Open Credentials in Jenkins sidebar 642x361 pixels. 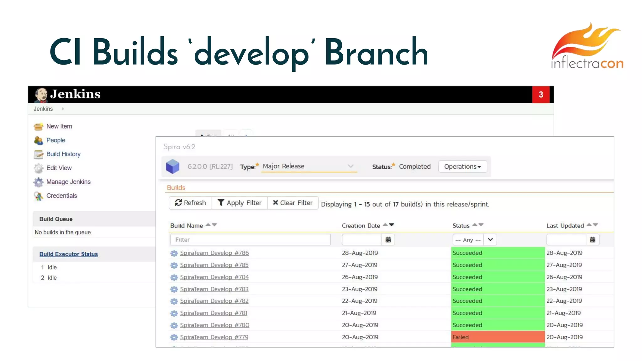62,196
